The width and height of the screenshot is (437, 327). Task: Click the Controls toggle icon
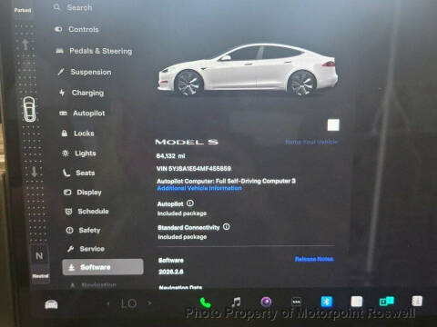click(x=58, y=29)
